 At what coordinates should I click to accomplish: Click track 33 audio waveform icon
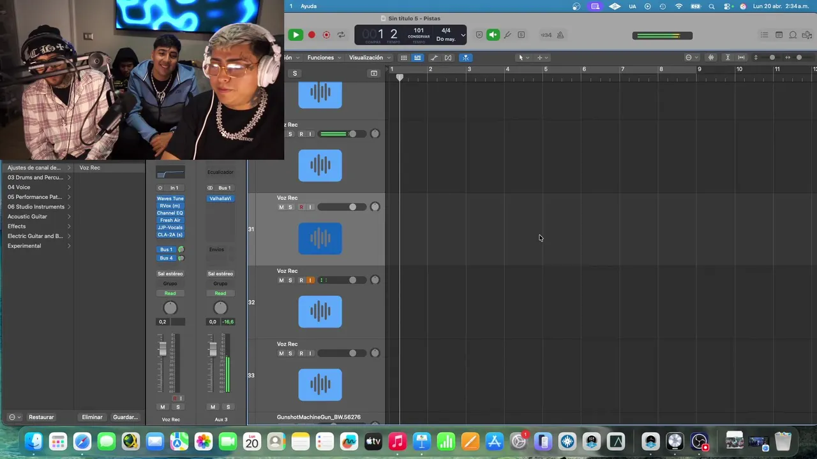(x=320, y=384)
